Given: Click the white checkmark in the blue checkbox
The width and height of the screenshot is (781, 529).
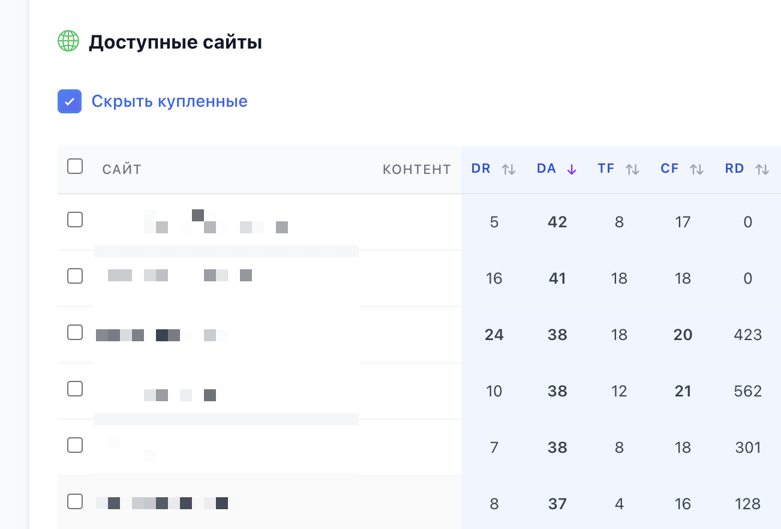Looking at the screenshot, I should tap(70, 101).
